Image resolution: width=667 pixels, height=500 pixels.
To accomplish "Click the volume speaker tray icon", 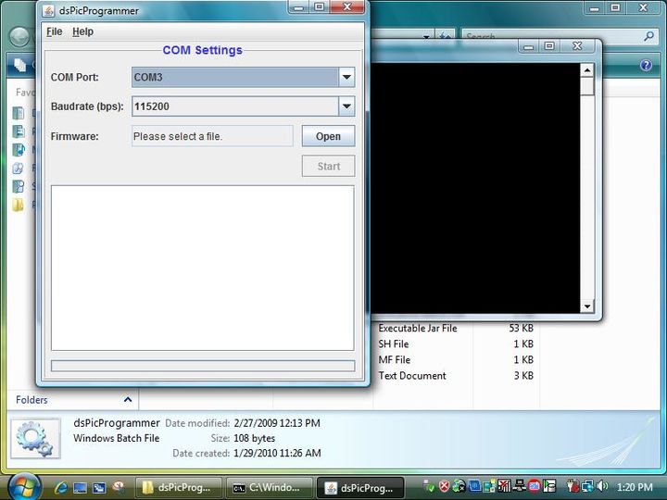I will point(603,486).
